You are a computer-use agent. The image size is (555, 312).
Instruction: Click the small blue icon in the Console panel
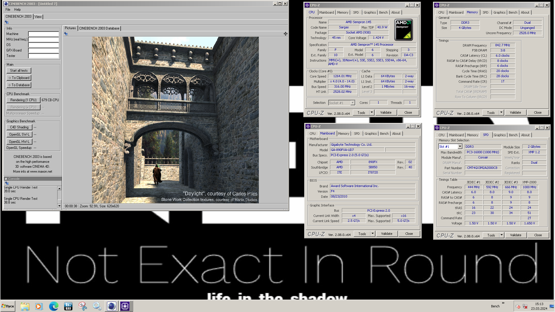pyautogui.click(x=7, y=183)
